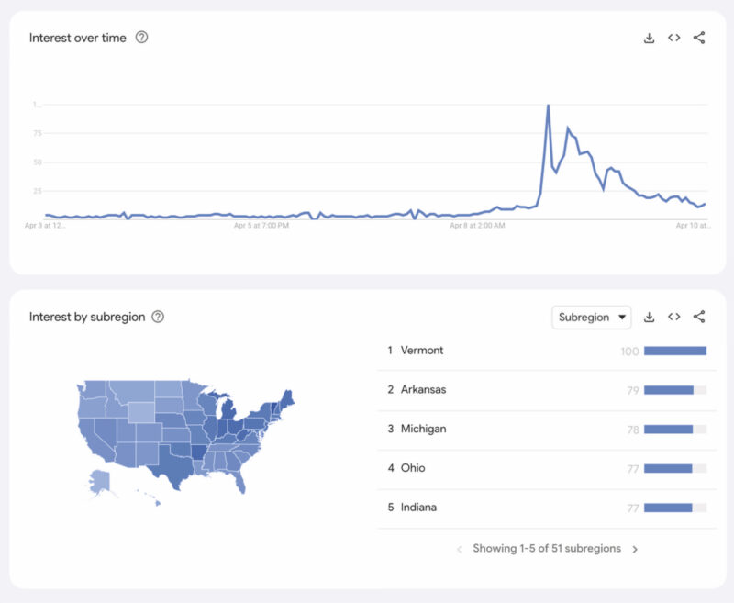The width and height of the screenshot is (734, 603).
Task: Go to previous page of subregions
Action: (x=459, y=548)
